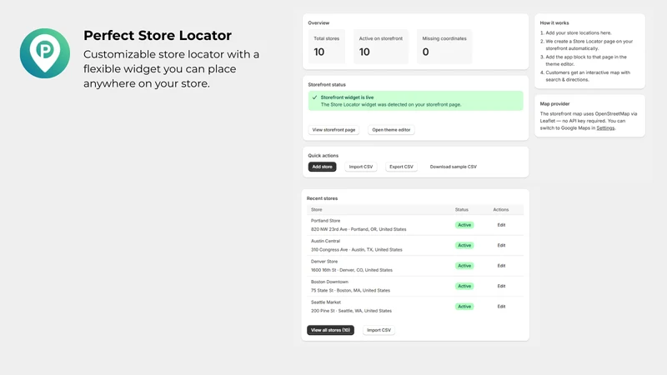Open the Settings link in Map provider
This screenshot has width=667, height=375.
click(605, 128)
